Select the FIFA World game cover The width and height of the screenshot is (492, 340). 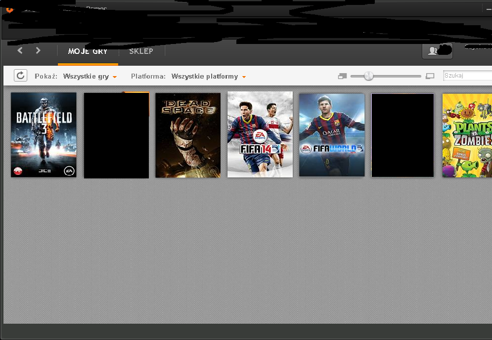(332, 135)
